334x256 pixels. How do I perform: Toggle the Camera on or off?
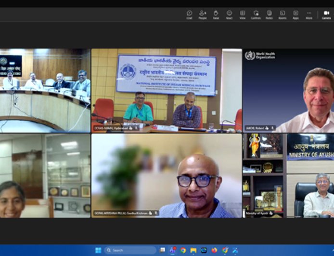pos(326,15)
